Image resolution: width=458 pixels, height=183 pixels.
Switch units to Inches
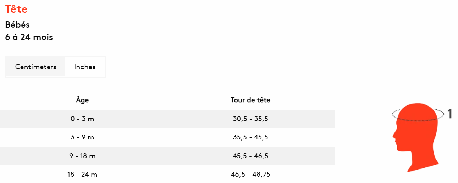[85, 67]
